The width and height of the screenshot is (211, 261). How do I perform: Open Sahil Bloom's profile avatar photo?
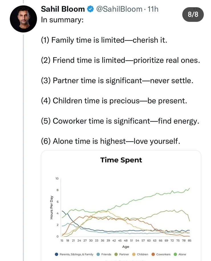coord(23,19)
